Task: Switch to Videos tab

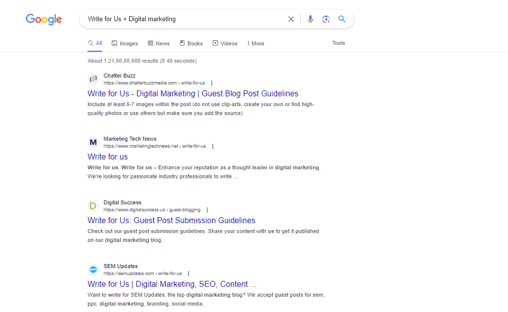Action: [225, 43]
